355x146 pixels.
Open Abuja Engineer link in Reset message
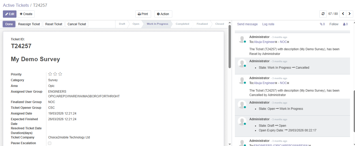264,42
